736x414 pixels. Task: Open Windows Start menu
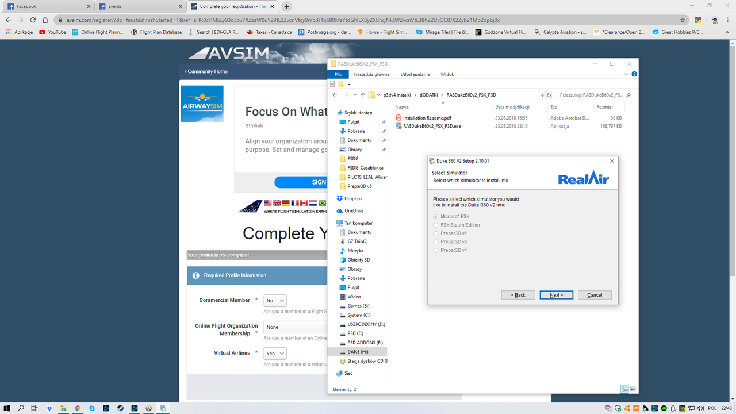pyautogui.click(x=7, y=408)
